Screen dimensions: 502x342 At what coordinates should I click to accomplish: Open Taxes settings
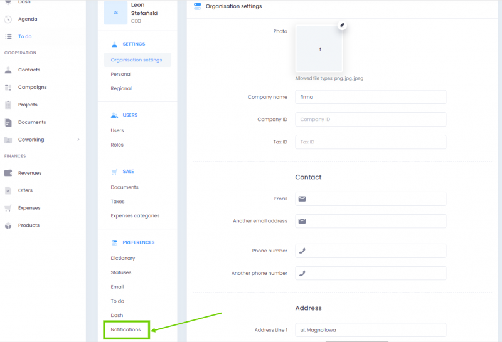click(117, 202)
